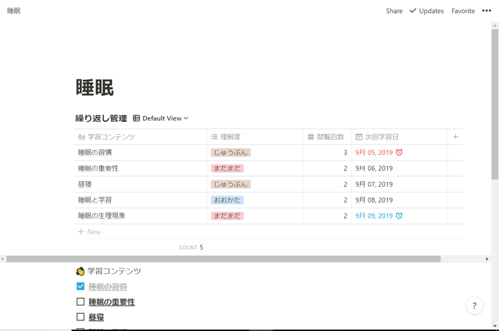The height and width of the screenshot is (331, 499).
Task: Click the 睡眠 page title
Action: pyautogui.click(x=95, y=87)
